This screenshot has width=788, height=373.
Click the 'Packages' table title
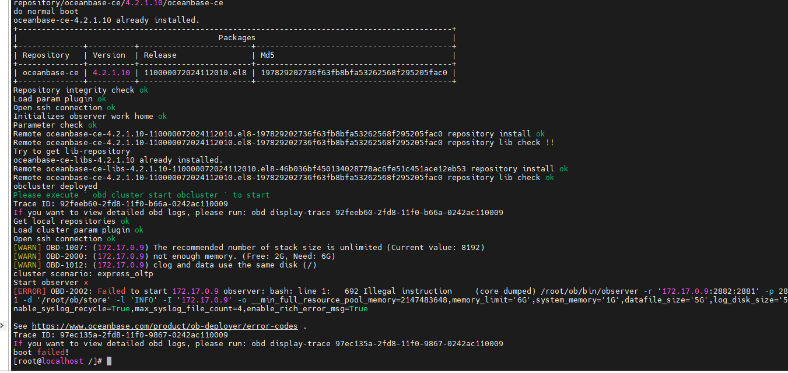pos(237,38)
